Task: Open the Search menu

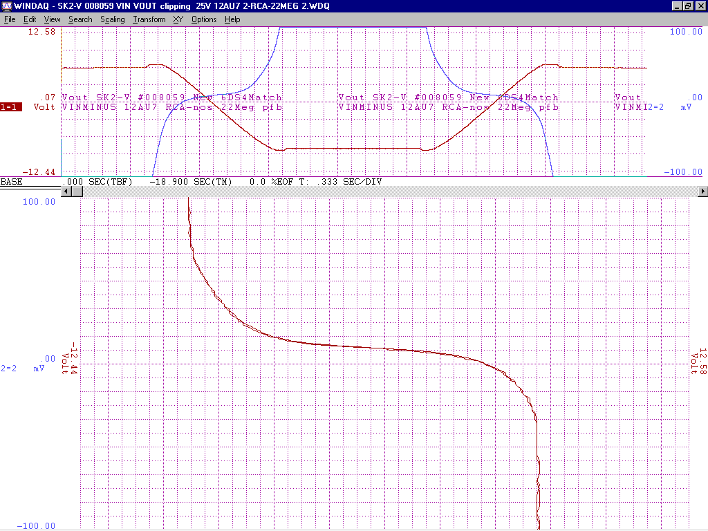Action: [80, 19]
